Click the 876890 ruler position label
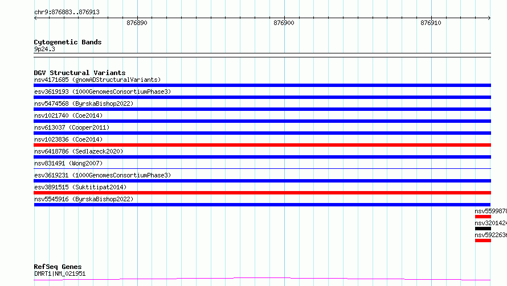 [137, 23]
